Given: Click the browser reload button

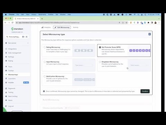Looking at the screenshot, I should tap(12, 23).
